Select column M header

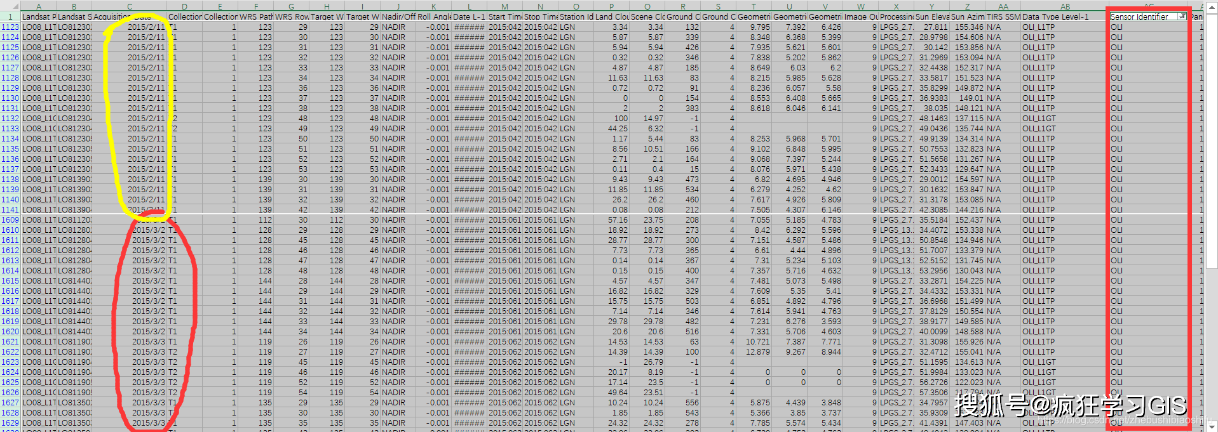[505, 6]
